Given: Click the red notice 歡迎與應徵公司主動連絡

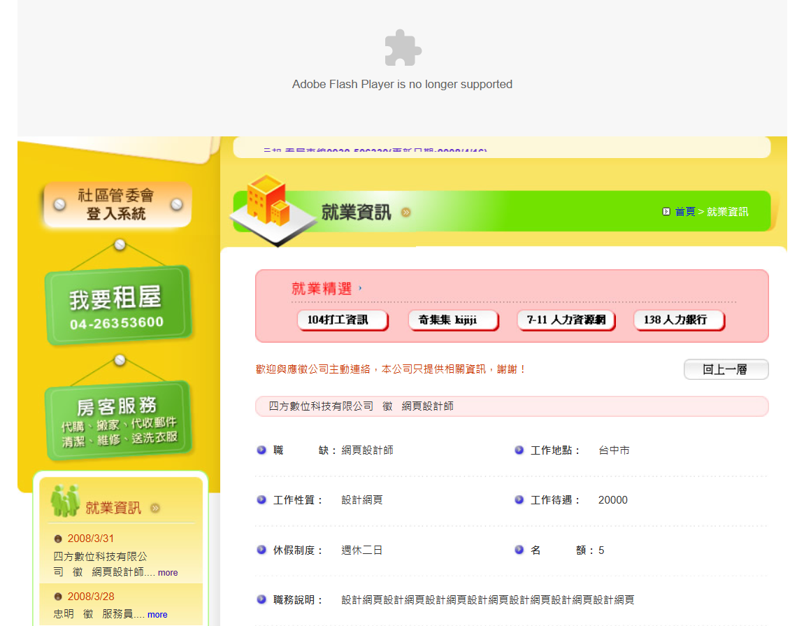Looking at the screenshot, I should point(390,369).
